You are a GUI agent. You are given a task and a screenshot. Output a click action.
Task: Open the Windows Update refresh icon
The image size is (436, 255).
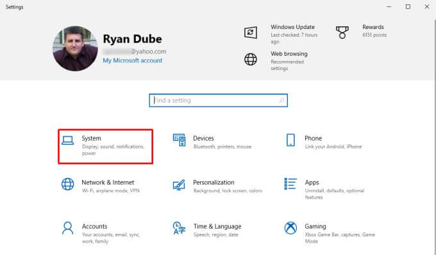tap(251, 33)
